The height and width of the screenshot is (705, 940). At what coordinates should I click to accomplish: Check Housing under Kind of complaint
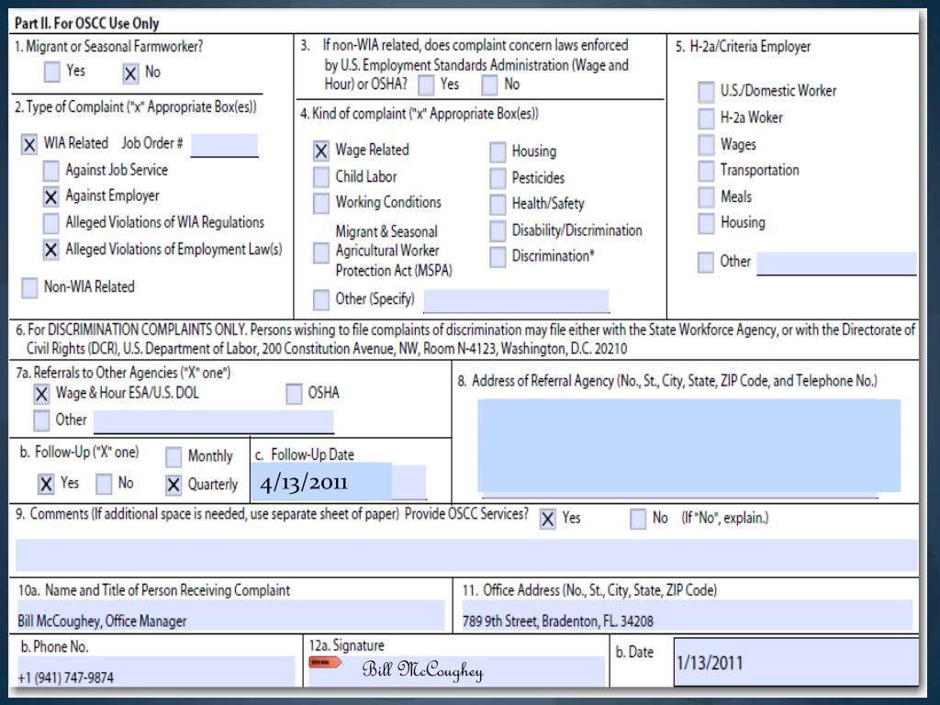pos(498,152)
